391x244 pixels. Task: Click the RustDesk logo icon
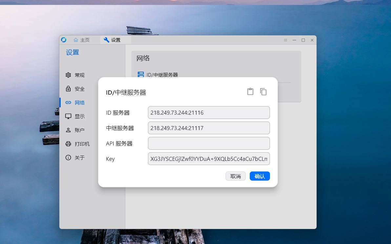[64, 40]
